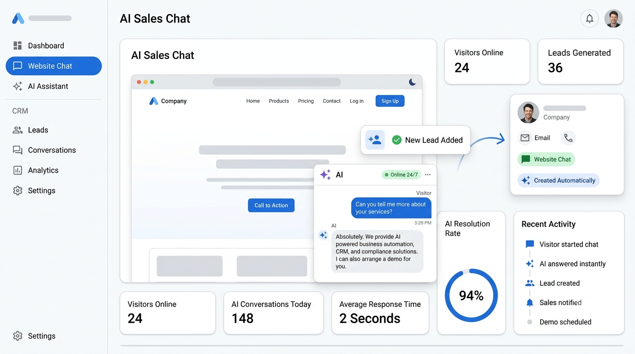Click the Company logo in the mock website

[x=154, y=101]
